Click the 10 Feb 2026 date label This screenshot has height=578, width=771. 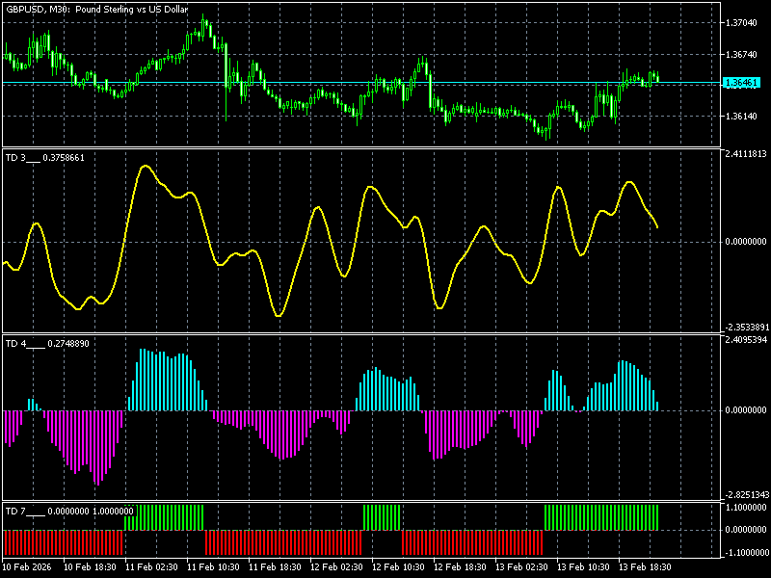[x=27, y=566]
